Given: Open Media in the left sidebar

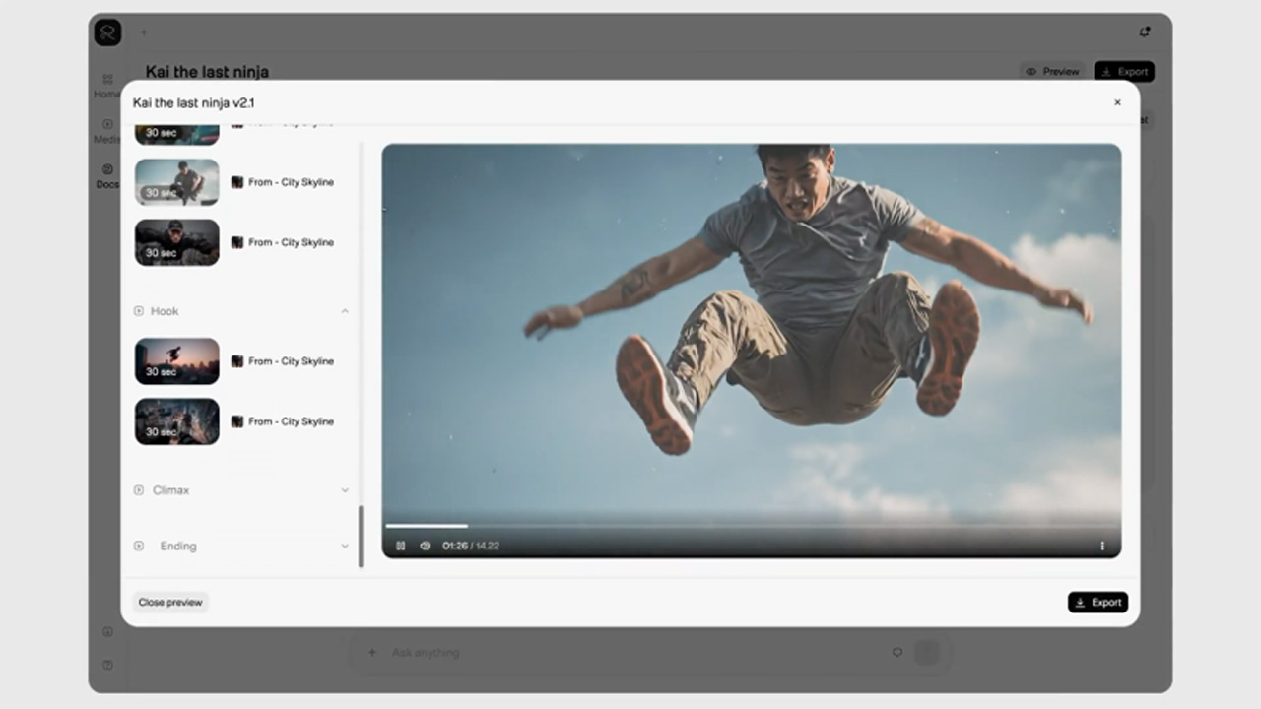Looking at the screenshot, I should [x=107, y=131].
